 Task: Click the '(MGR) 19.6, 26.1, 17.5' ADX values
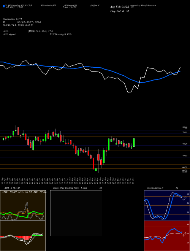pyautogui.click(x=40, y=31)
